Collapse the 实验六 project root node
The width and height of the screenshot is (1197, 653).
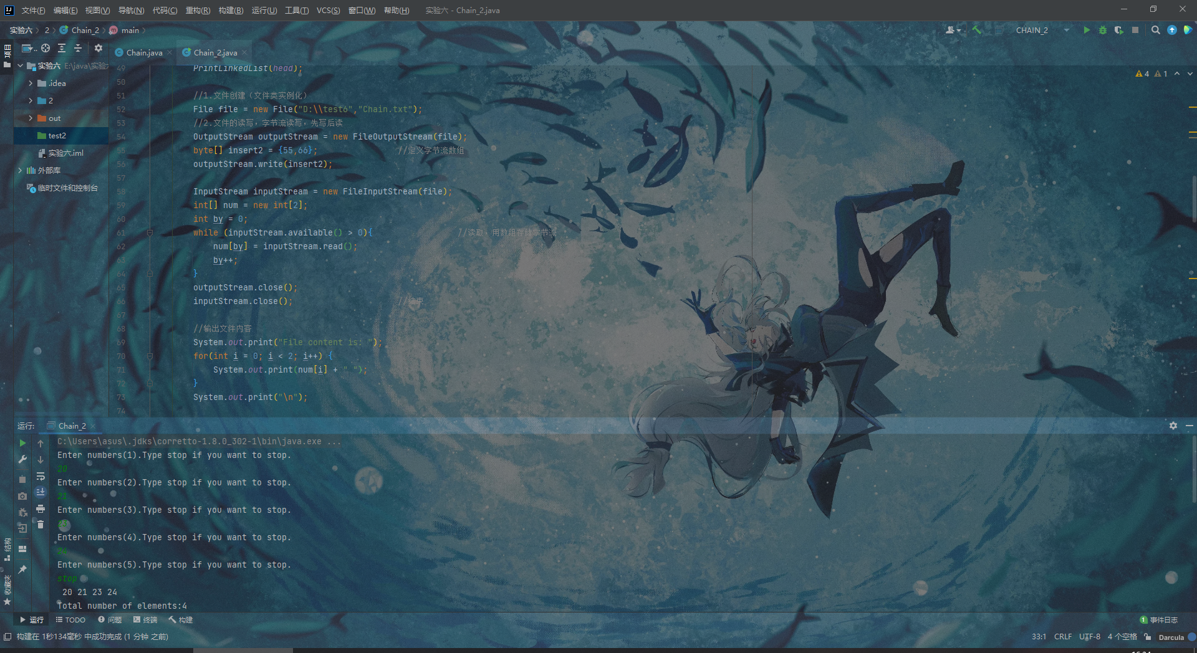[20, 65]
